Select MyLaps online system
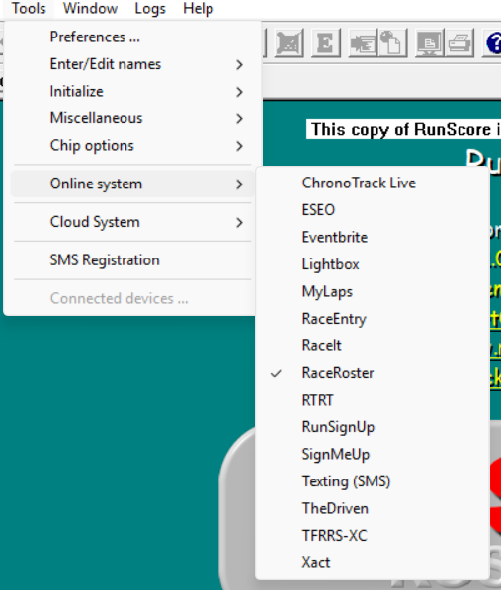The width and height of the screenshot is (501, 590). click(373, 292)
